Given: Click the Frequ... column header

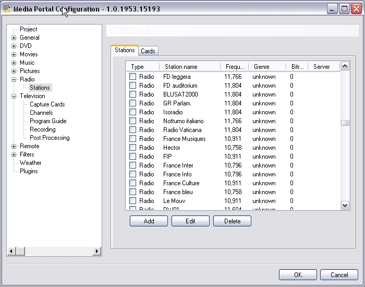Looking at the screenshot, I should 235,67.
